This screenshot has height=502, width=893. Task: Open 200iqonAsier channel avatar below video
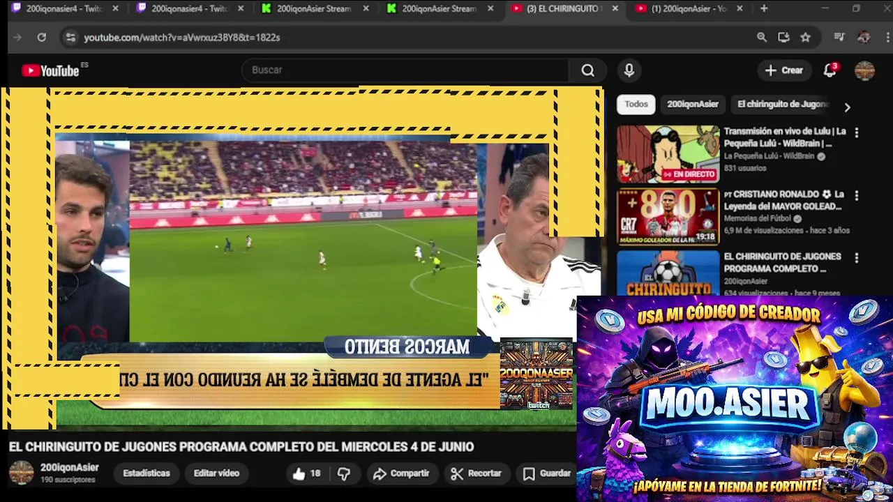[x=21, y=473]
